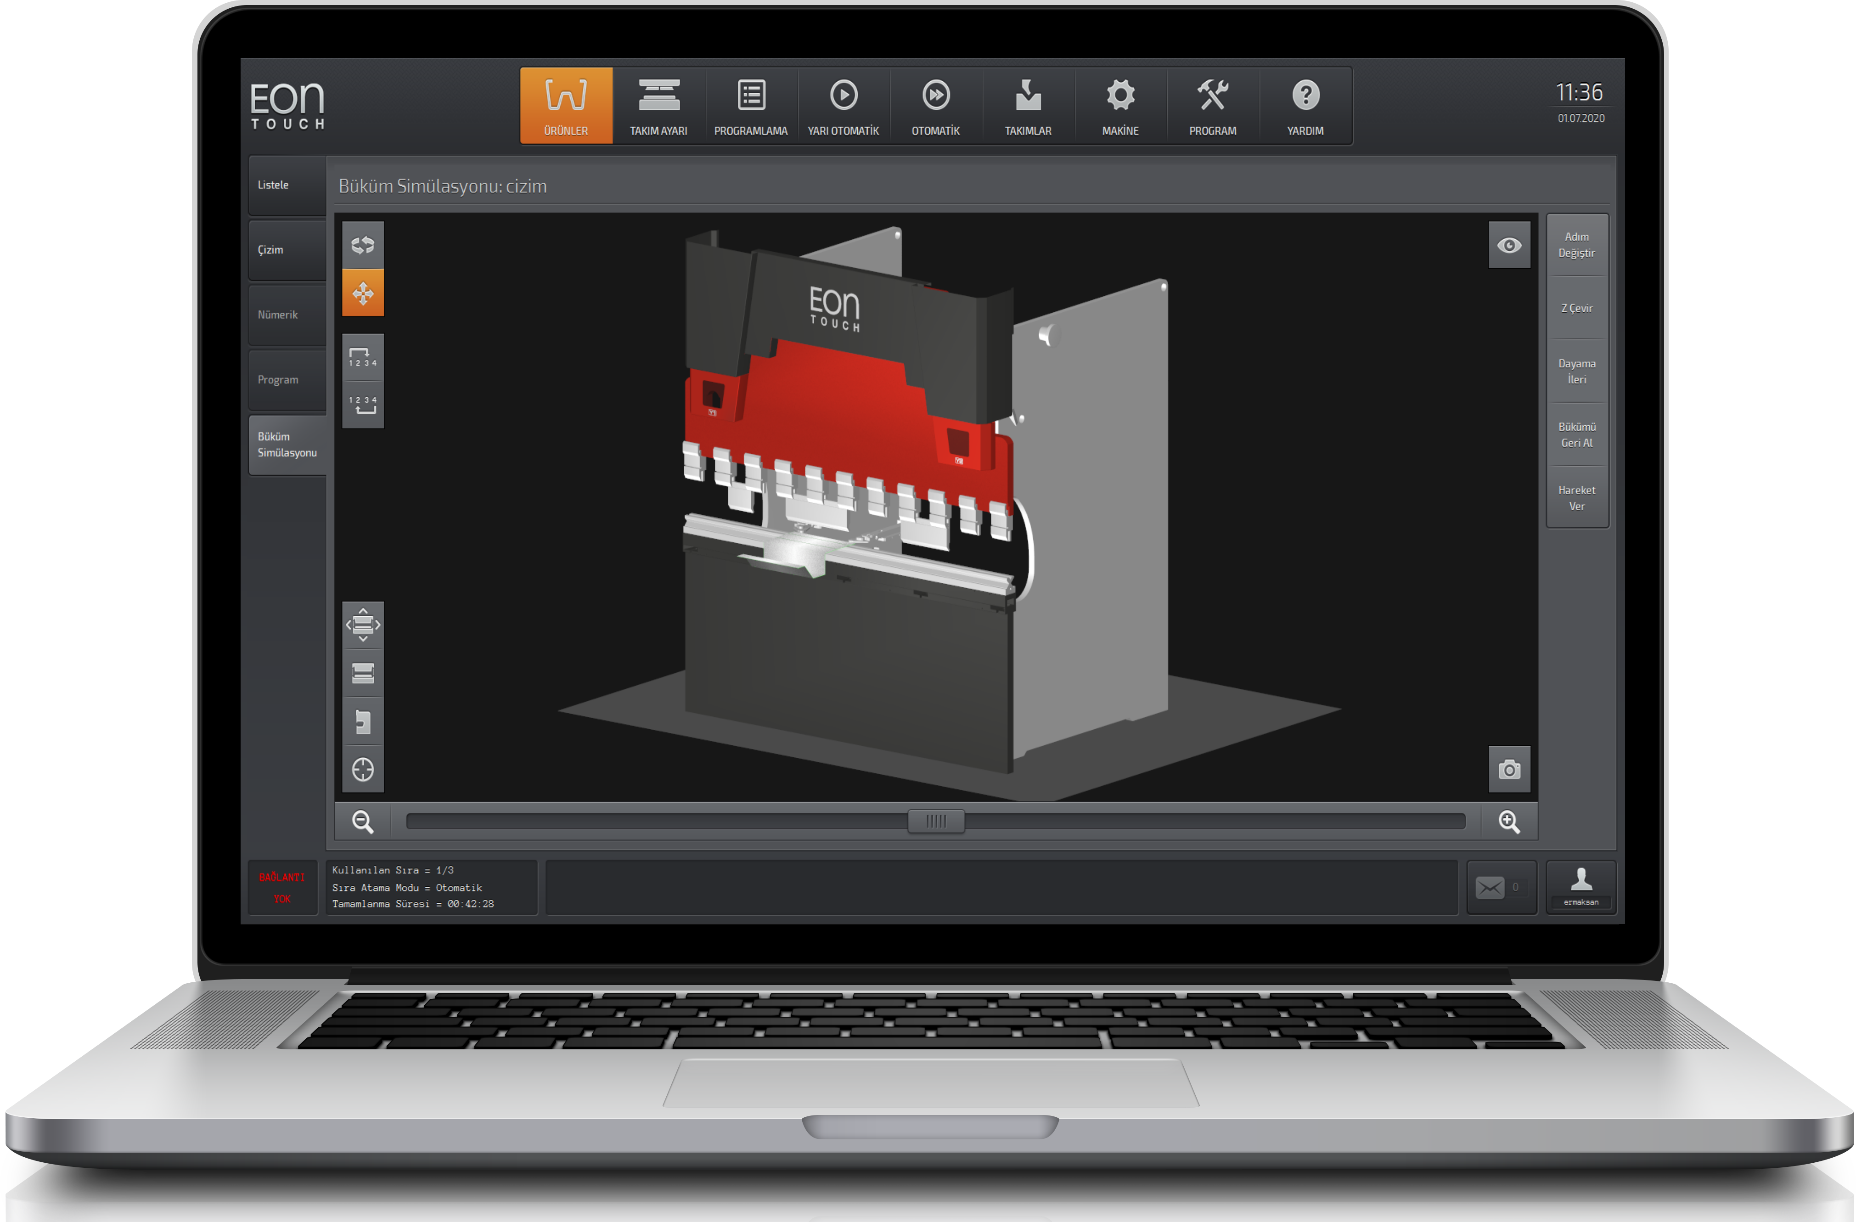Switch to the front view icon
Screen dimensions: 1856x1222
363,673
